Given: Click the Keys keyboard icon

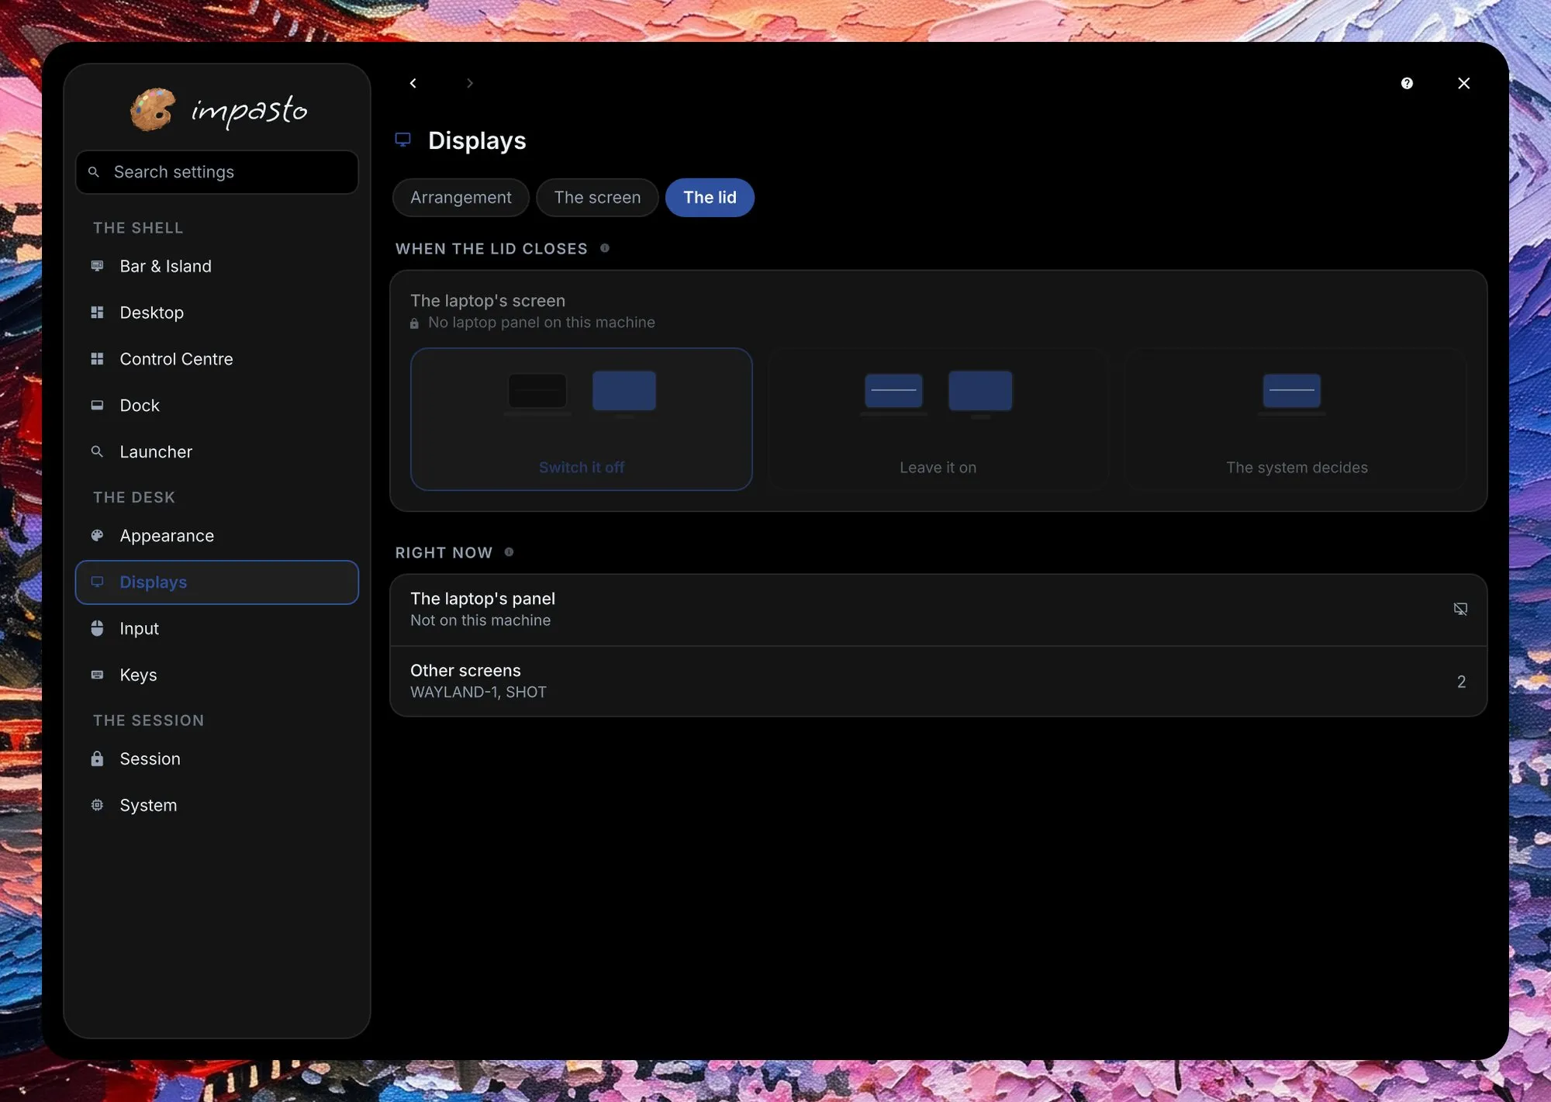Looking at the screenshot, I should point(97,675).
